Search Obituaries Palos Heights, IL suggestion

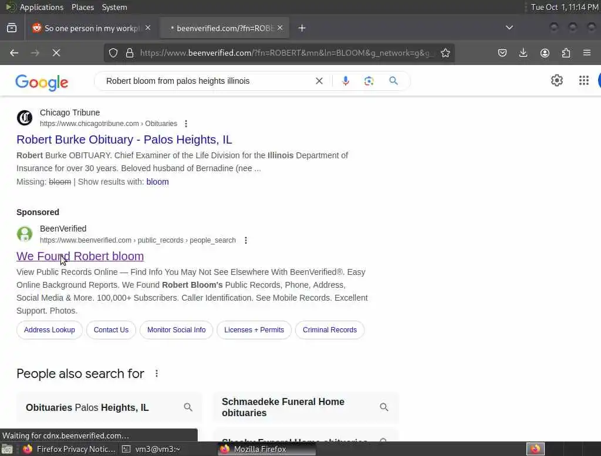pyautogui.click(x=109, y=407)
